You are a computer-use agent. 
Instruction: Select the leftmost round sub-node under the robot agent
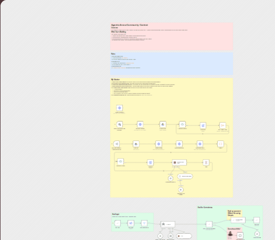coord(160,236)
